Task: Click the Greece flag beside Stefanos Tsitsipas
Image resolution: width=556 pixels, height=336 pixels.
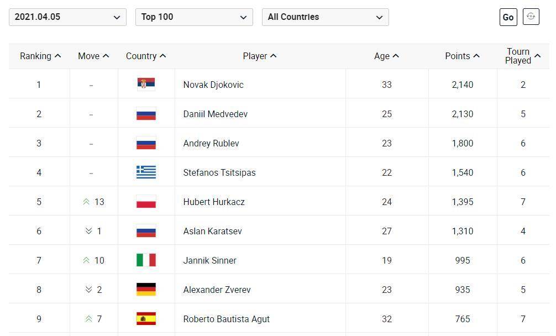Action: tap(146, 172)
